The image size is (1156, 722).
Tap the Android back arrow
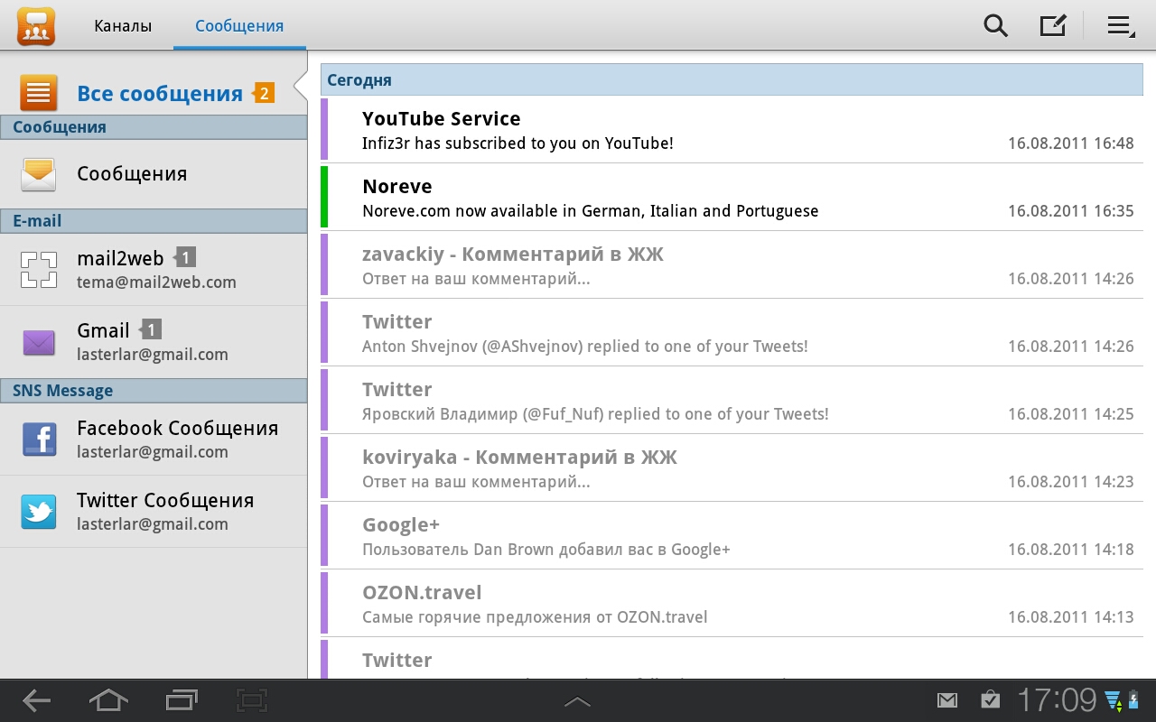[37, 700]
